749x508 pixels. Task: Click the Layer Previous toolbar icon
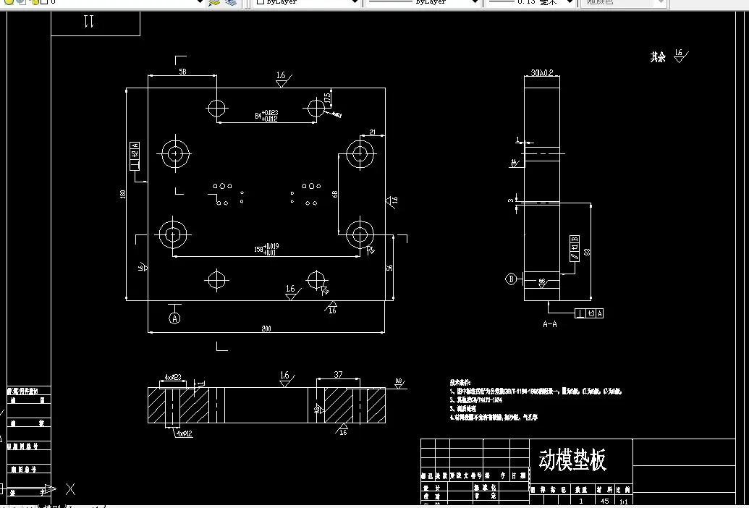click(231, 2)
